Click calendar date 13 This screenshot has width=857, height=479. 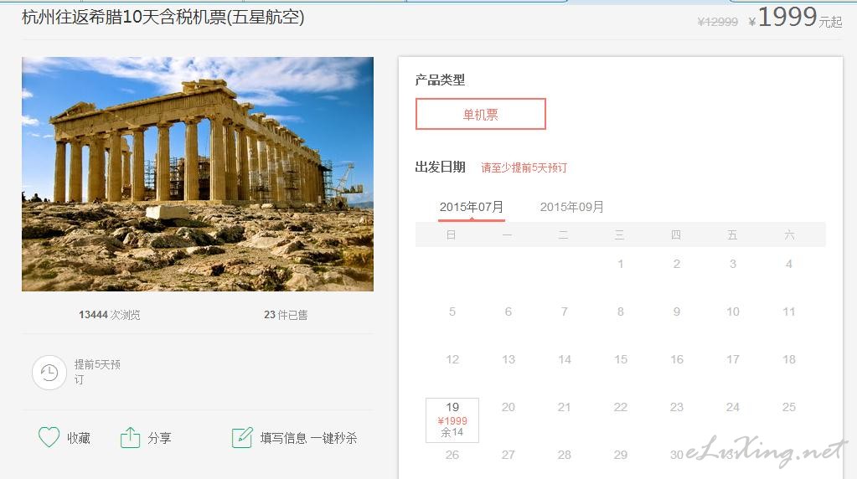(509, 359)
